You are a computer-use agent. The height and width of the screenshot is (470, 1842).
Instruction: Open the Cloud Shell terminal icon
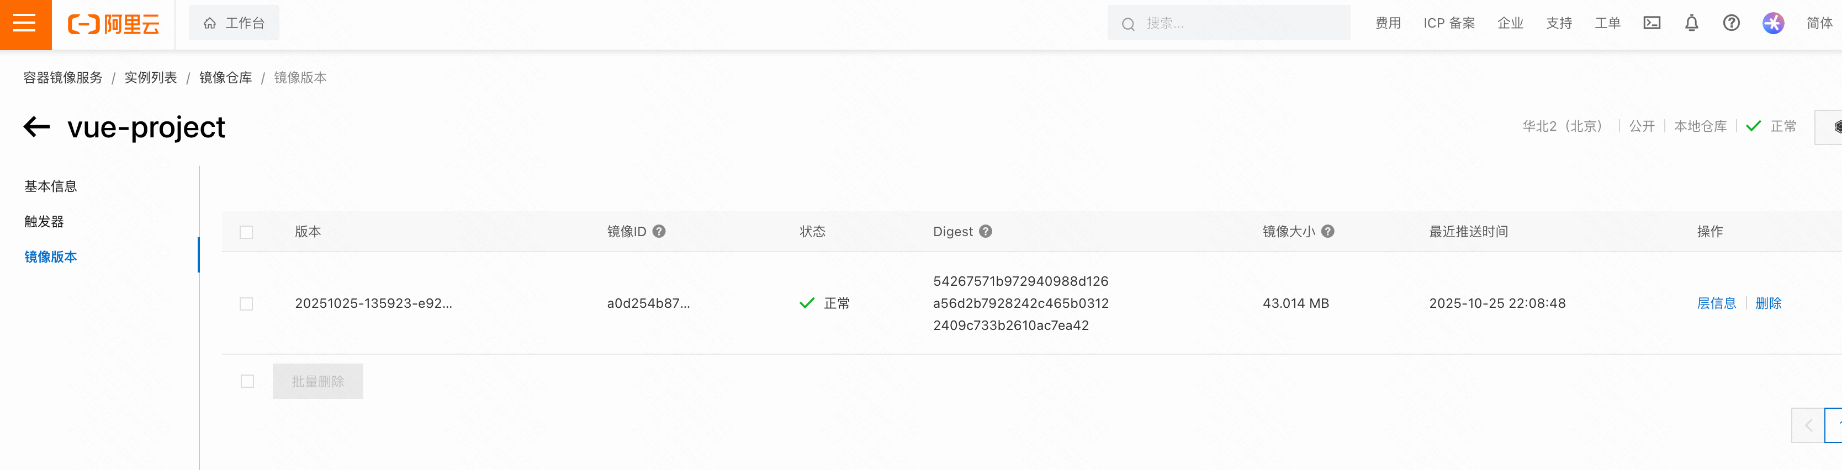1652,24
